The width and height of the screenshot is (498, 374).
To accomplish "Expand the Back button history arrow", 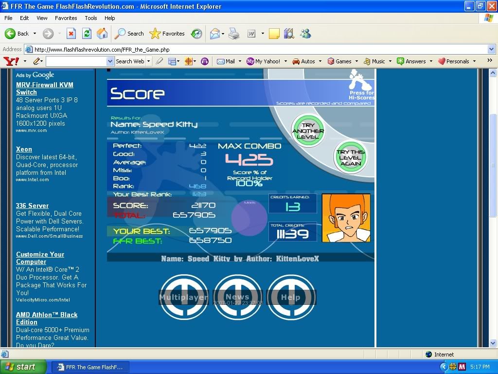I will (35, 34).
